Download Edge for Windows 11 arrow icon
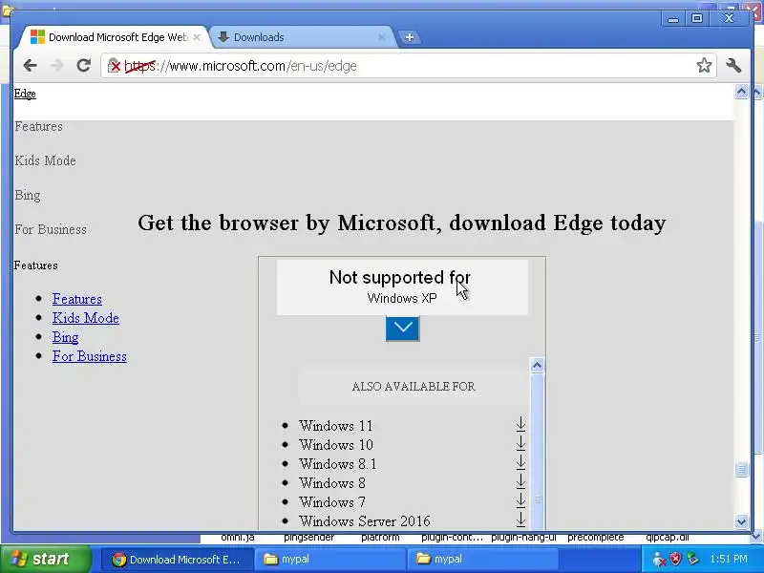 click(520, 424)
